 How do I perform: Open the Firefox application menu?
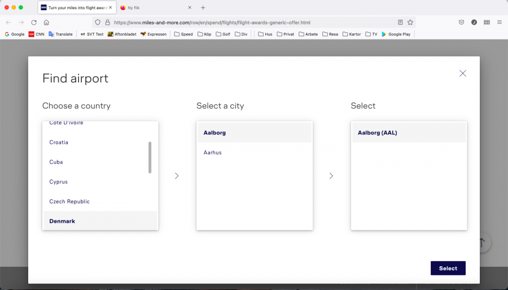coord(499,23)
